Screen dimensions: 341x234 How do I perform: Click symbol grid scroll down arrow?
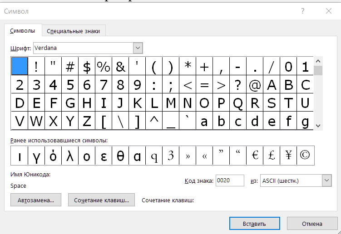tap(318, 126)
